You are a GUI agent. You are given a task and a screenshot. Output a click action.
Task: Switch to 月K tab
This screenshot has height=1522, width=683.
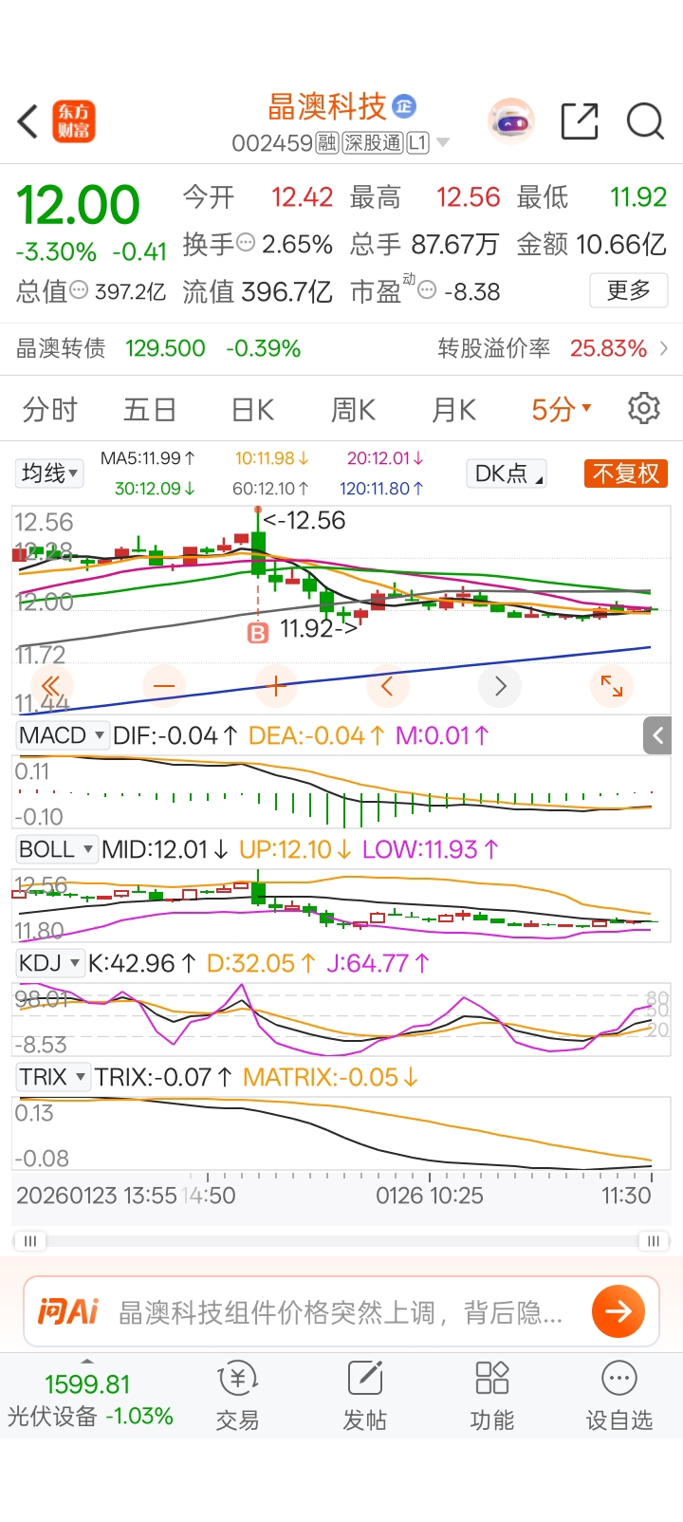(453, 410)
